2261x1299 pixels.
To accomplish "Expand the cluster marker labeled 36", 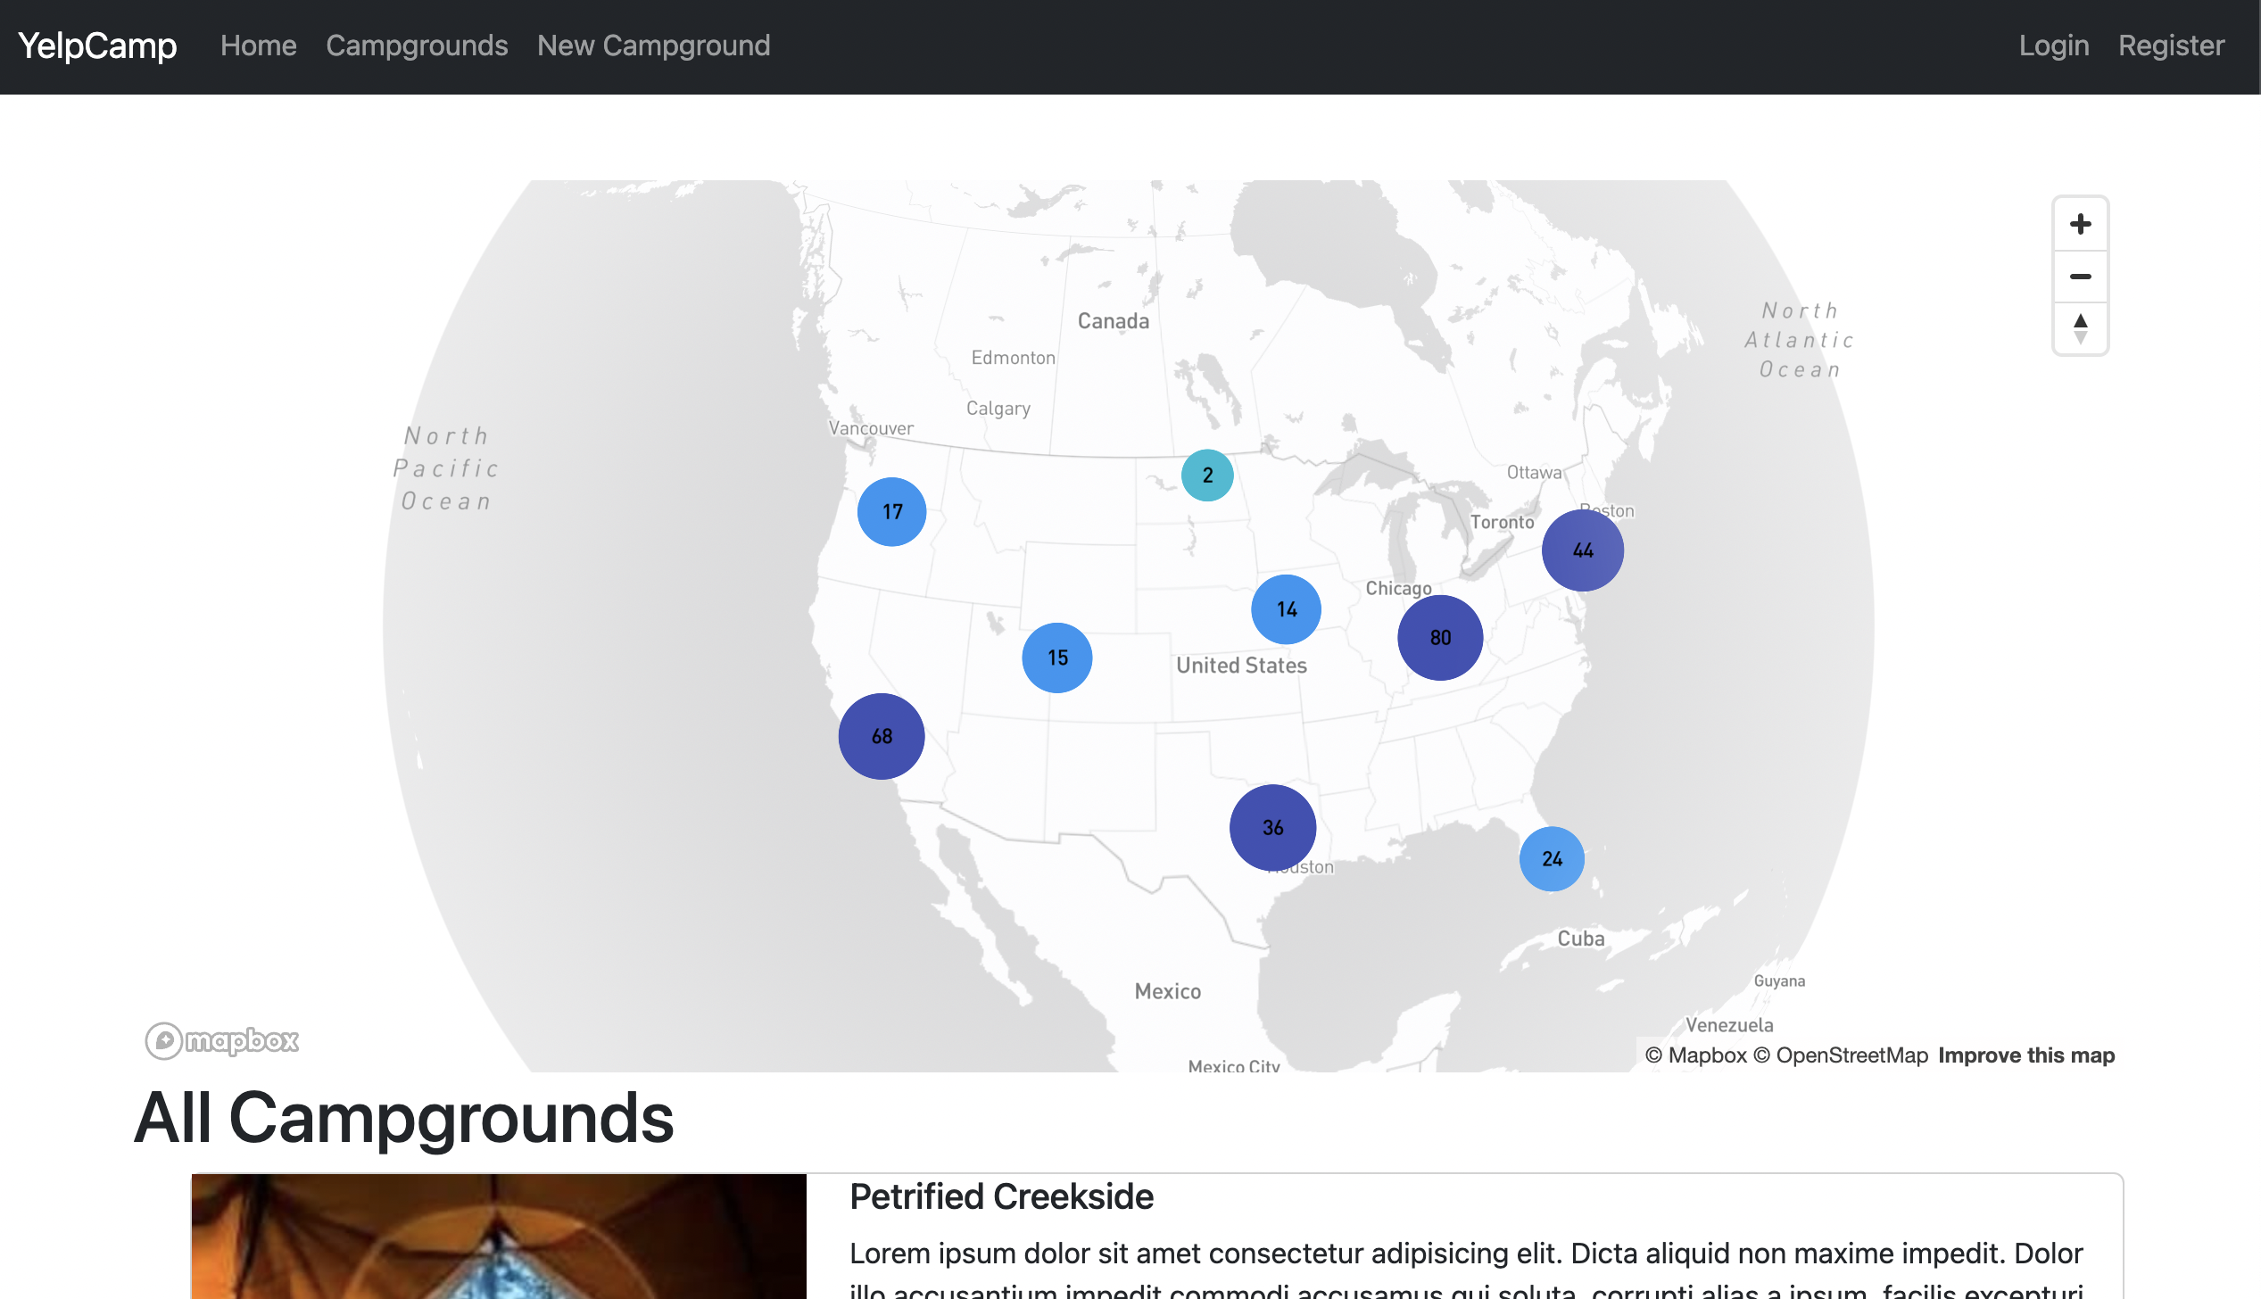I will click(x=1272, y=828).
